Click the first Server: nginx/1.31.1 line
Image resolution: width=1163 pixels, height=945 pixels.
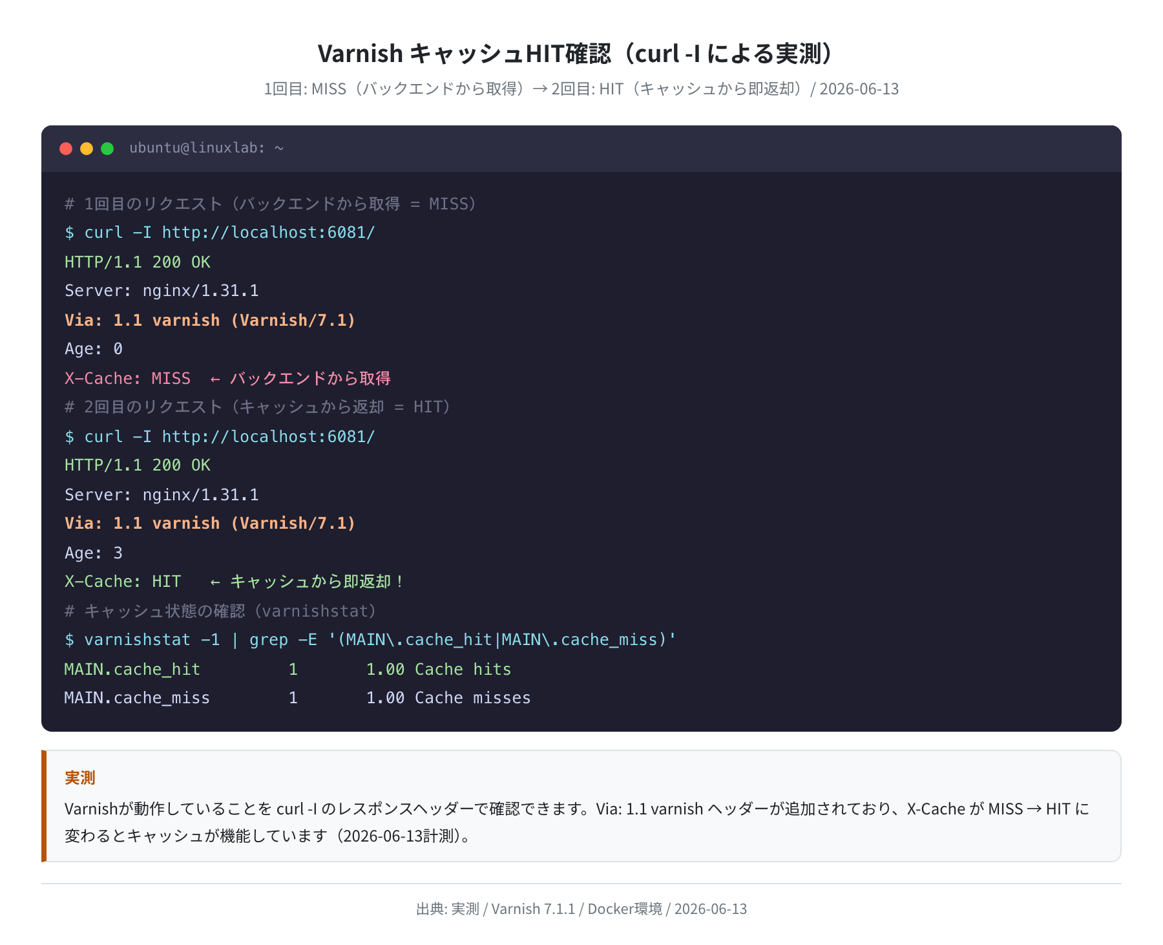point(162,291)
